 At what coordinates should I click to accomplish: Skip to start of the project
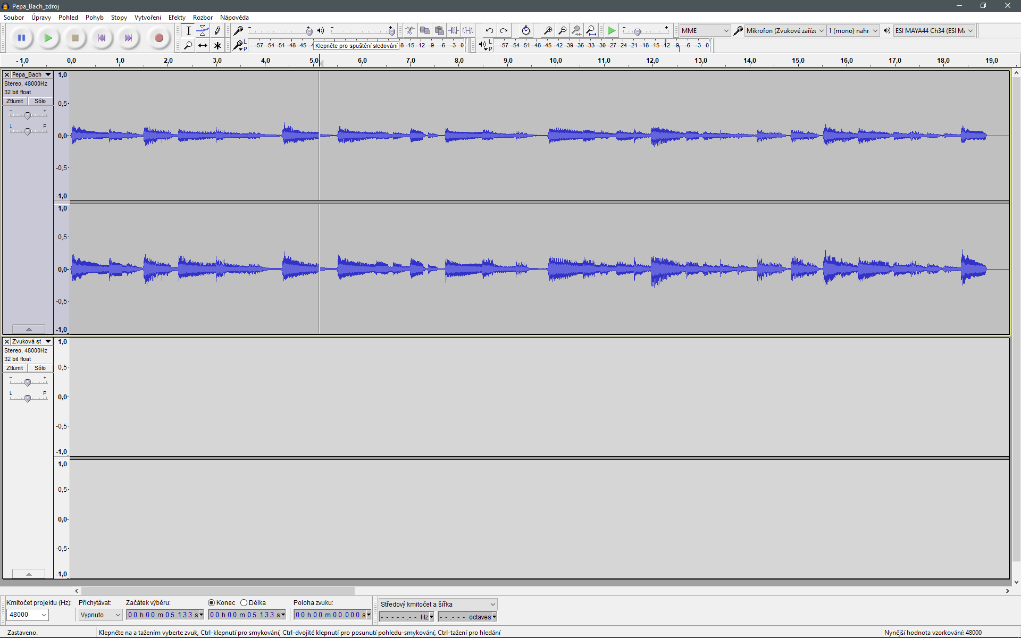pos(102,38)
